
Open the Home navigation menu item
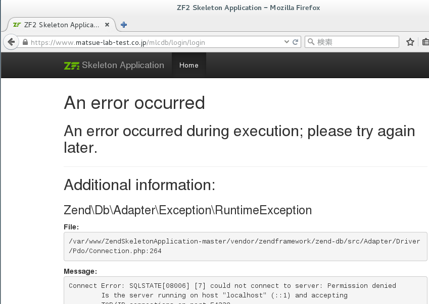[x=189, y=66]
